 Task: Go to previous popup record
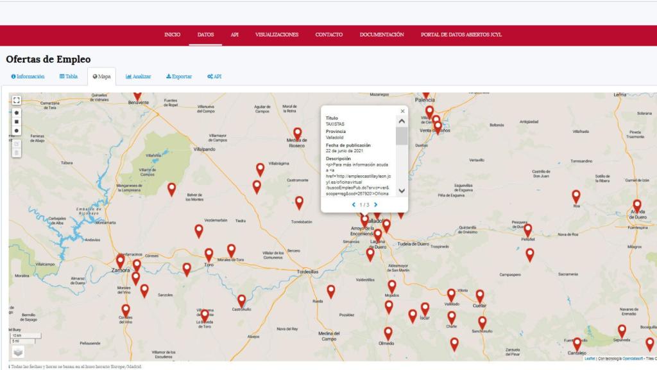click(x=354, y=205)
